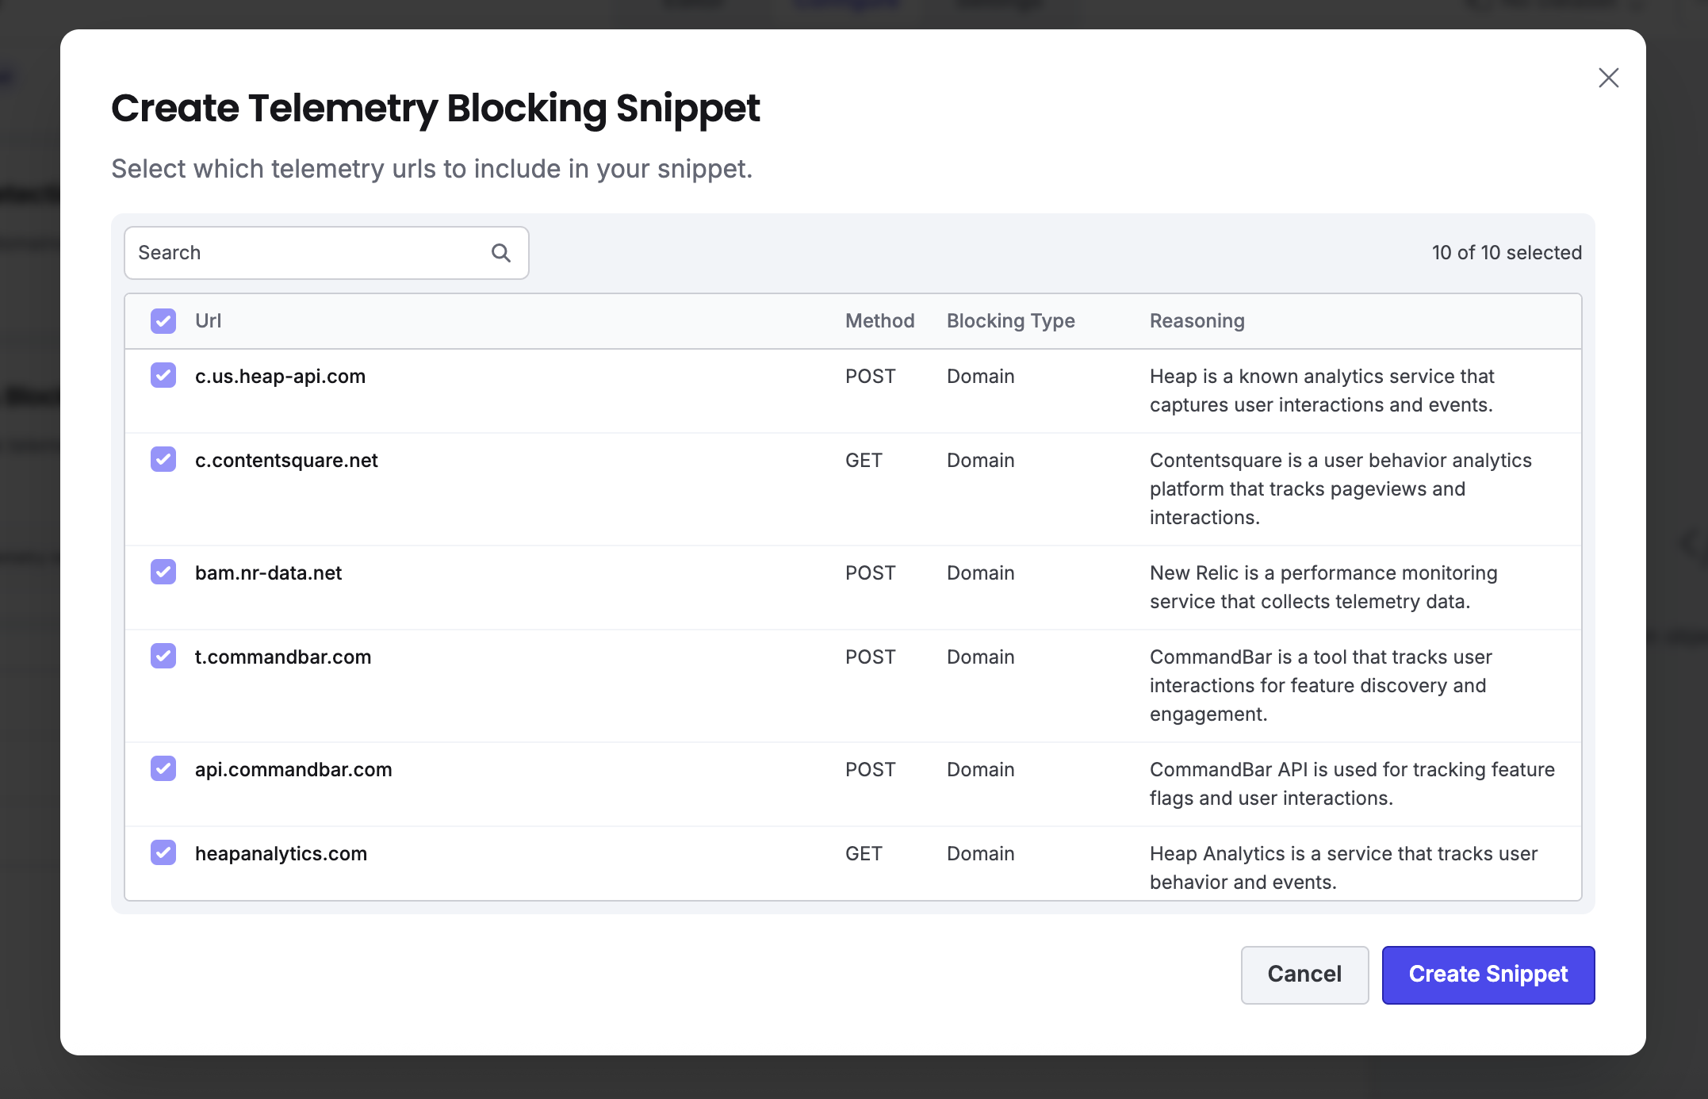
Task: Click the Reasoning column header
Action: click(x=1197, y=321)
